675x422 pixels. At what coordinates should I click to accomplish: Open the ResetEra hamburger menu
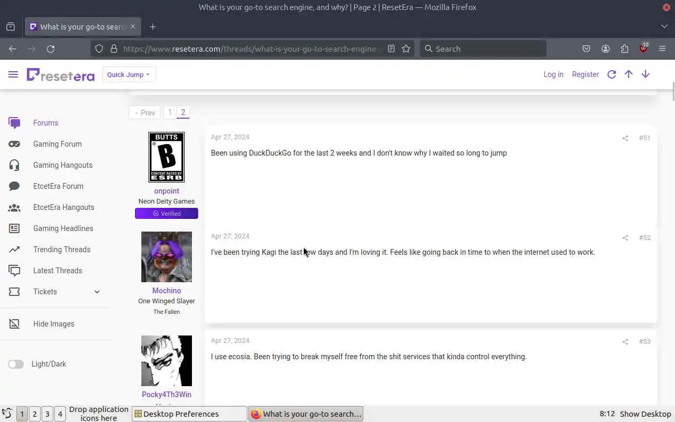click(13, 74)
